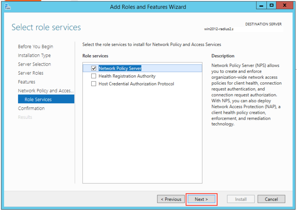
Task: Open the Confirmation step
Action: (x=31, y=108)
